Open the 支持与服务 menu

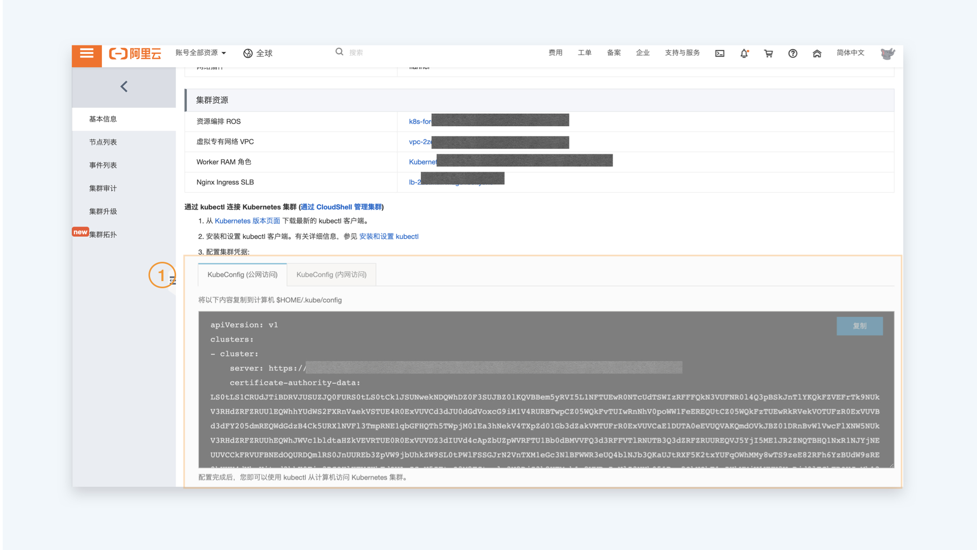(682, 53)
